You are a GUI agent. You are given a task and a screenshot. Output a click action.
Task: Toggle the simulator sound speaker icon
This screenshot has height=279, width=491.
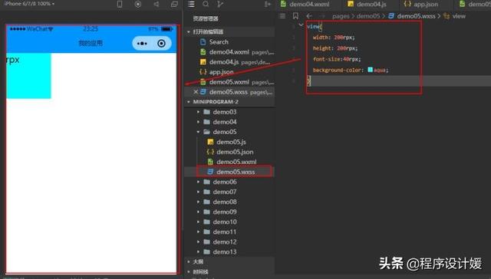pyautogui.click(x=157, y=4)
